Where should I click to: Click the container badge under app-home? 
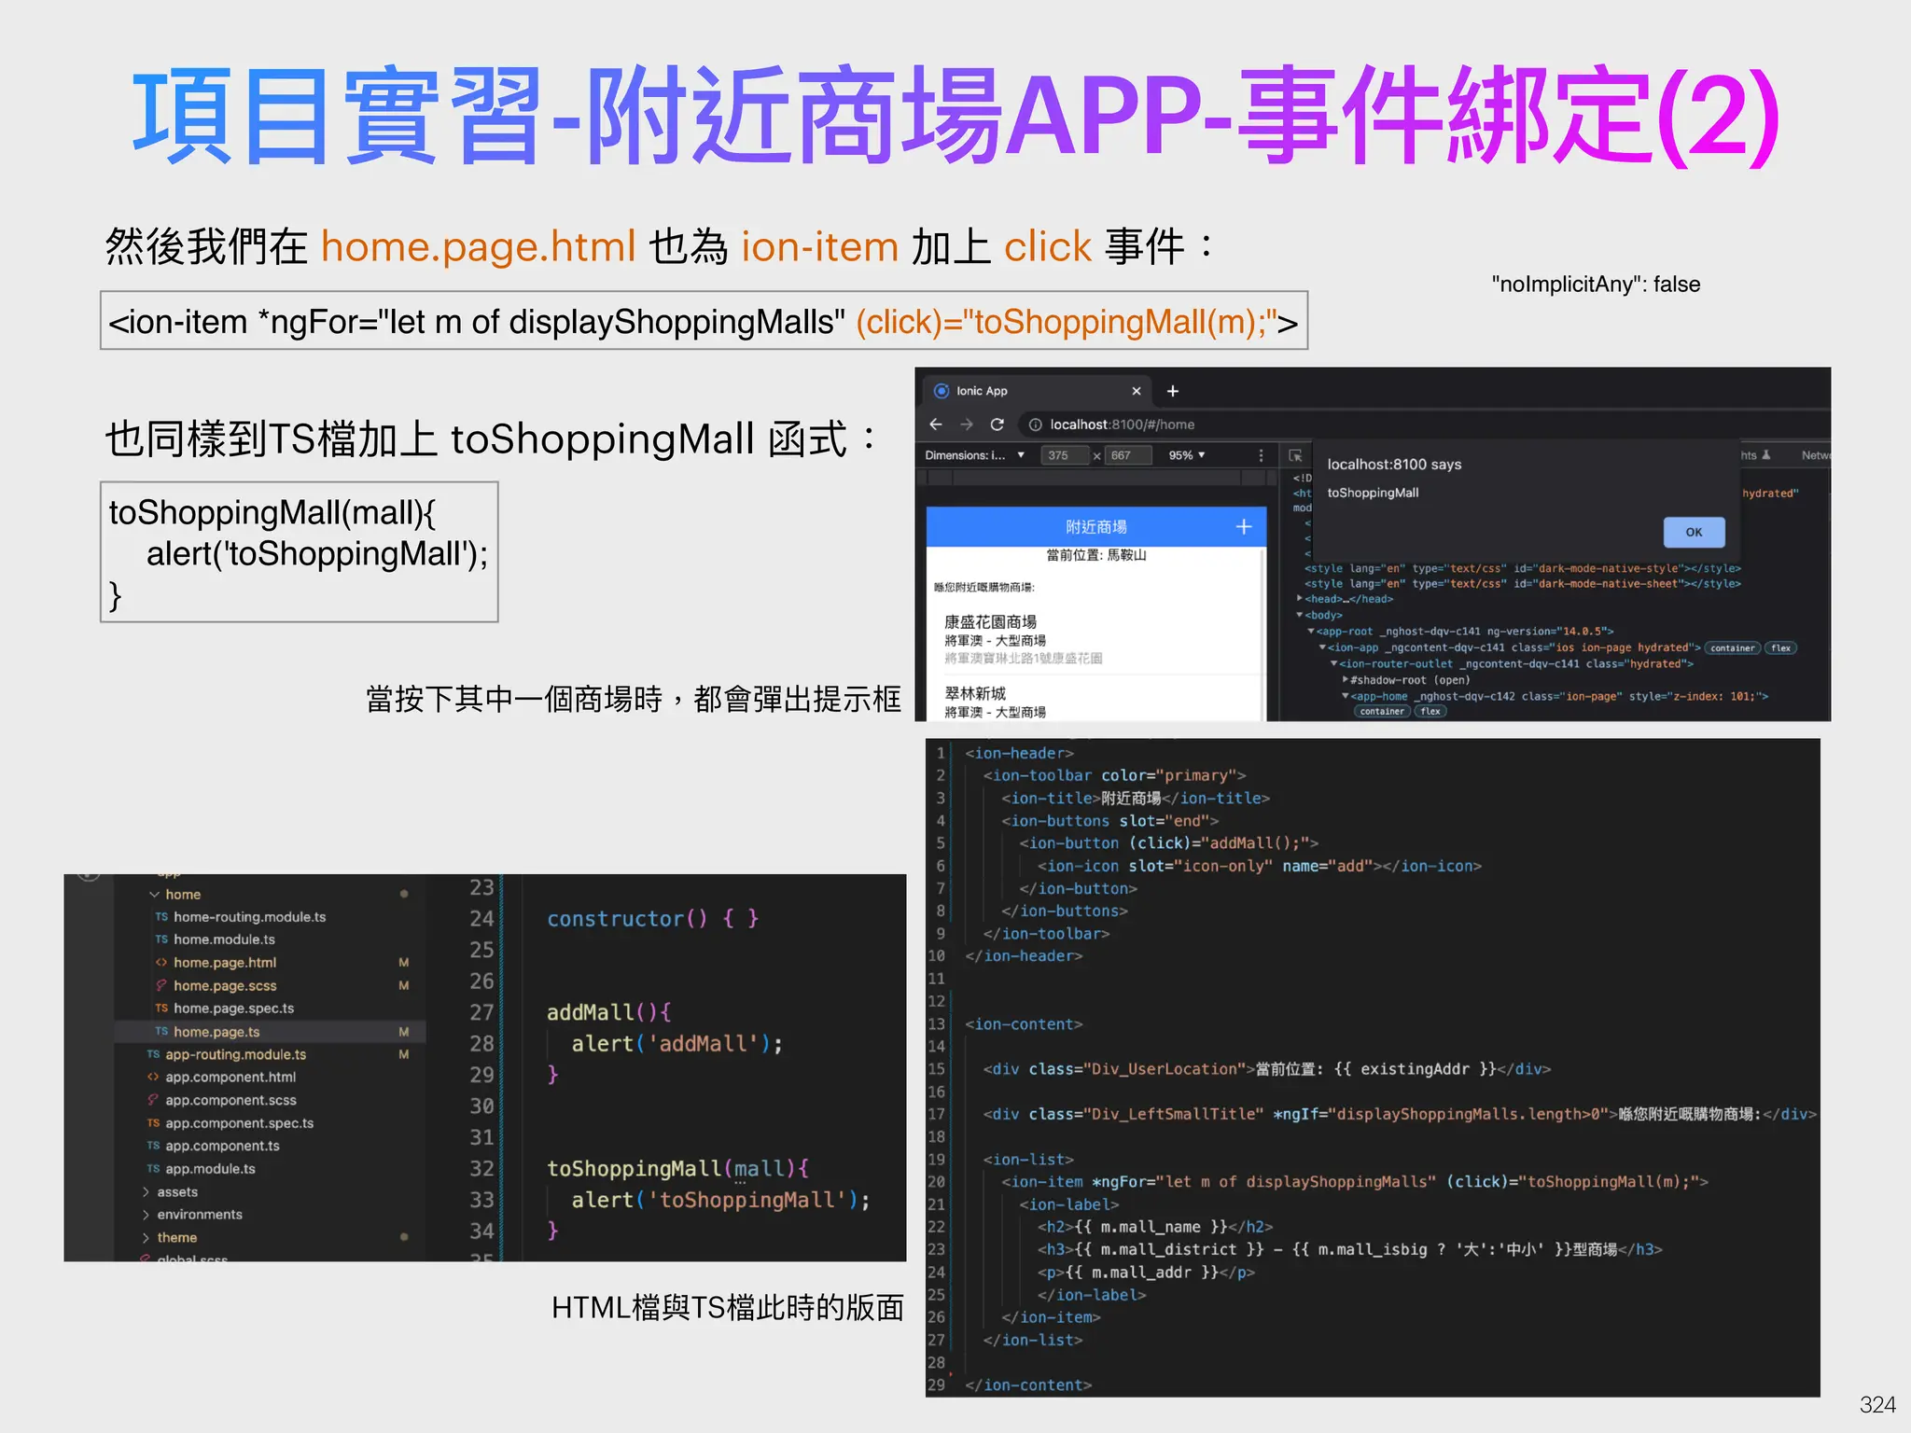1382,711
